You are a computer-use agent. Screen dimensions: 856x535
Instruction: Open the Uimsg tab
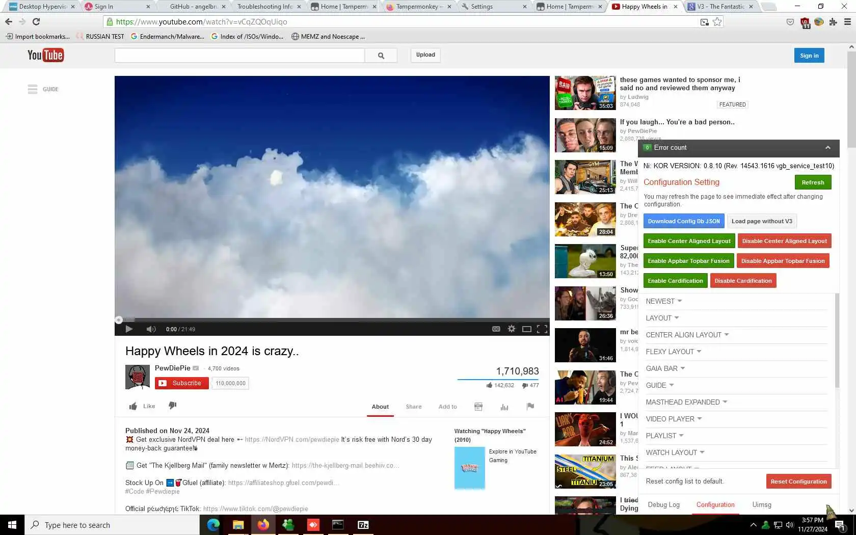(x=762, y=505)
